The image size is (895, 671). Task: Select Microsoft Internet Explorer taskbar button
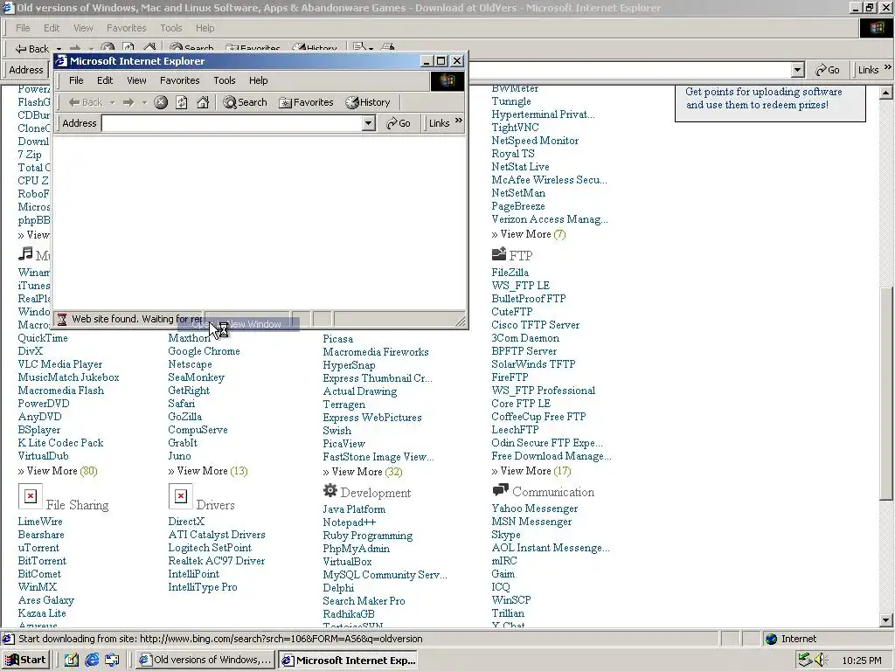348,661
